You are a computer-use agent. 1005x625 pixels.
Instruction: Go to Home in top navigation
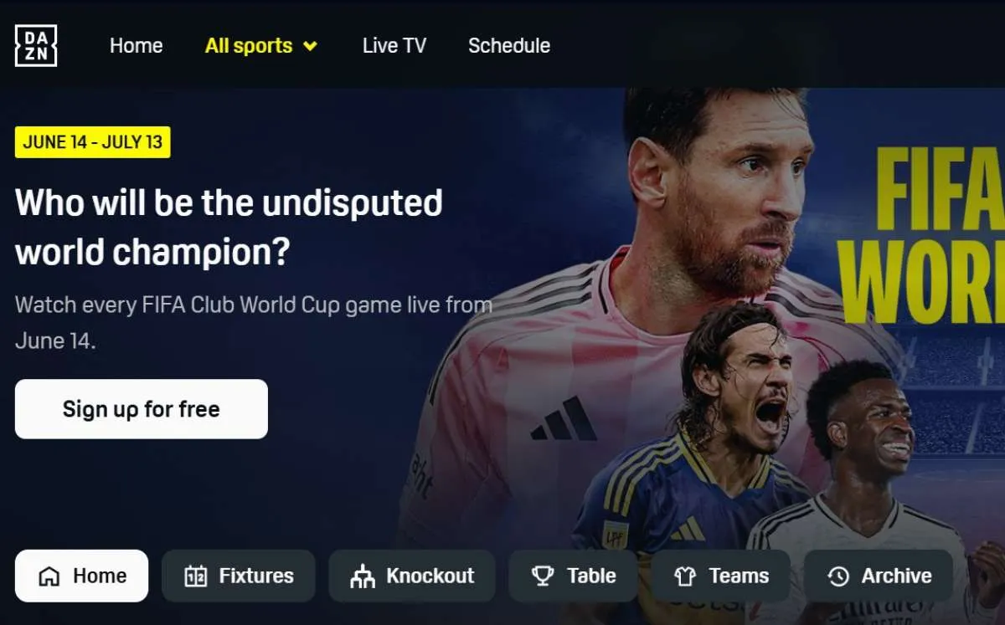point(137,45)
